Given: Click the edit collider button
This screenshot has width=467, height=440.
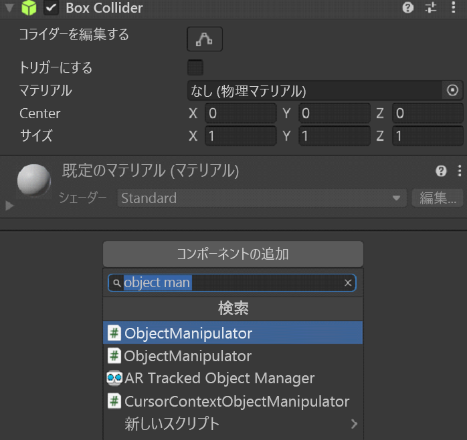Looking at the screenshot, I should point(205,39).
